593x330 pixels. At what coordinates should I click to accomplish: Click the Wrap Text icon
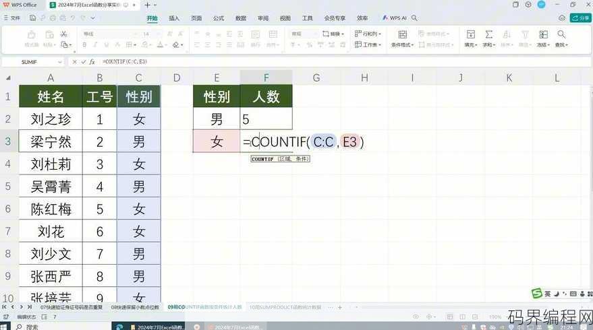click(256, 35)
